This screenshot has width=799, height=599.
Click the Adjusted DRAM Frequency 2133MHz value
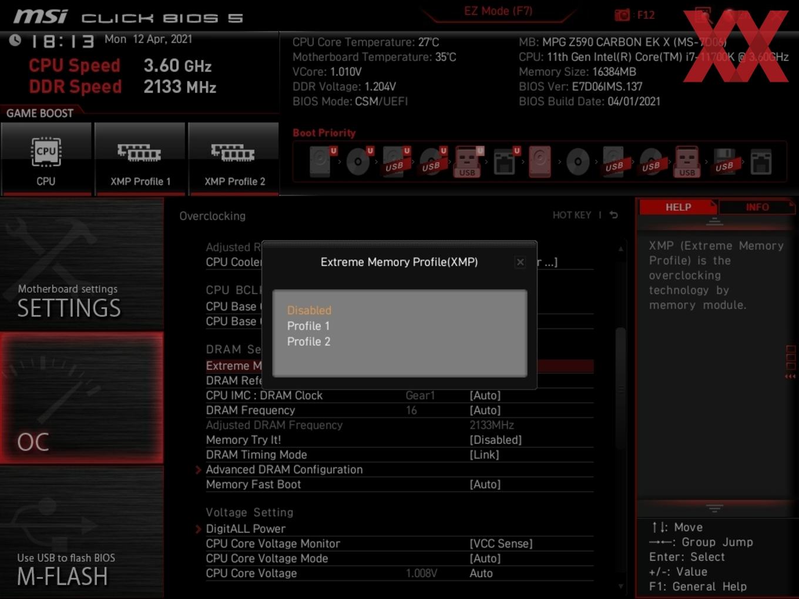(492, 425)
